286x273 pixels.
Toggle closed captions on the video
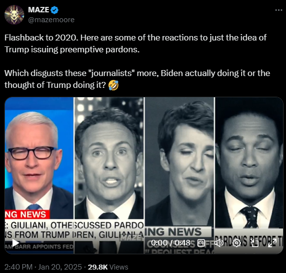point(201,243)
